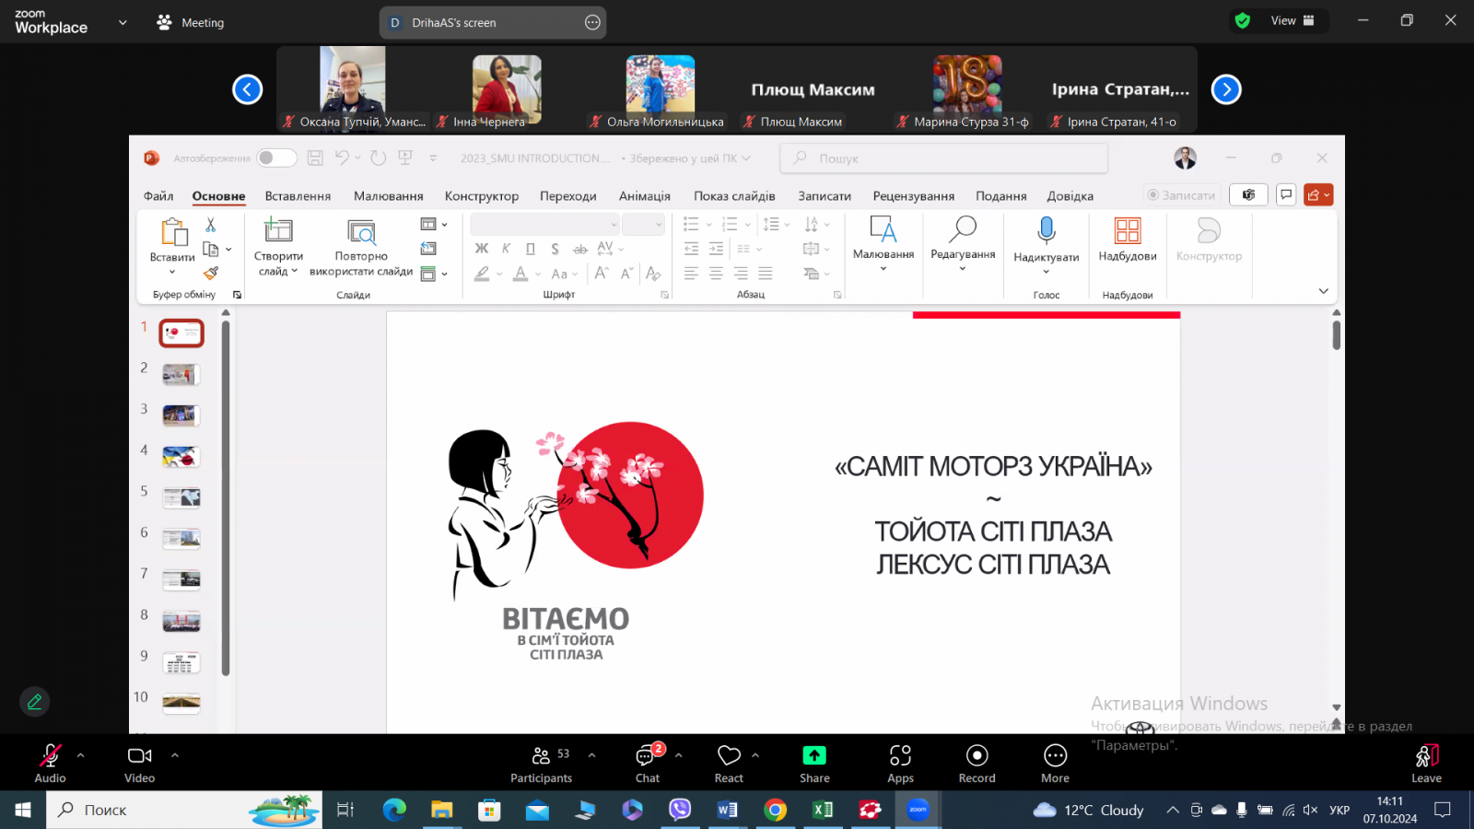The image size is (1474, 829).
Task: Switch to the Вставлення tab
Action: (298, 196)
